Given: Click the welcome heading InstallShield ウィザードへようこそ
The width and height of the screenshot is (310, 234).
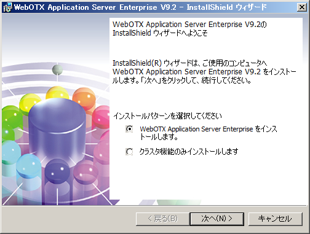Looking at the screenshot, I should pyautogui.click(x=160, y=33).
